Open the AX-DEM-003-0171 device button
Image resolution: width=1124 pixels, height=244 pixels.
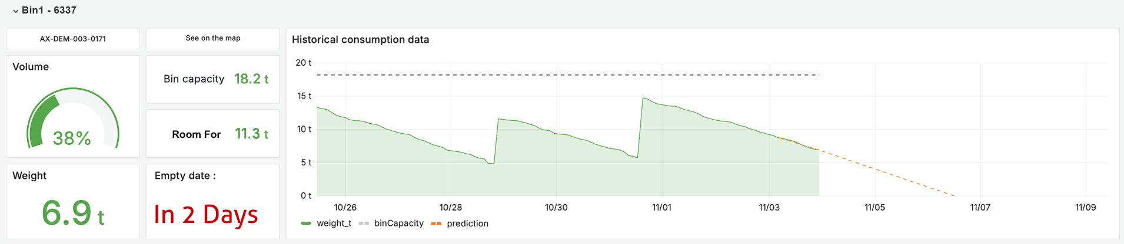73,39
